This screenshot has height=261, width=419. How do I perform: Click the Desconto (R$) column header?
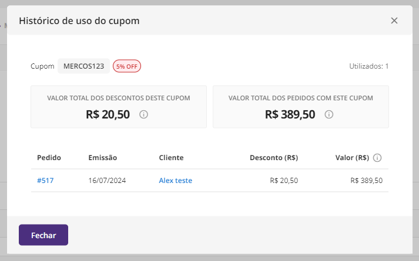(x=274, y=158)
